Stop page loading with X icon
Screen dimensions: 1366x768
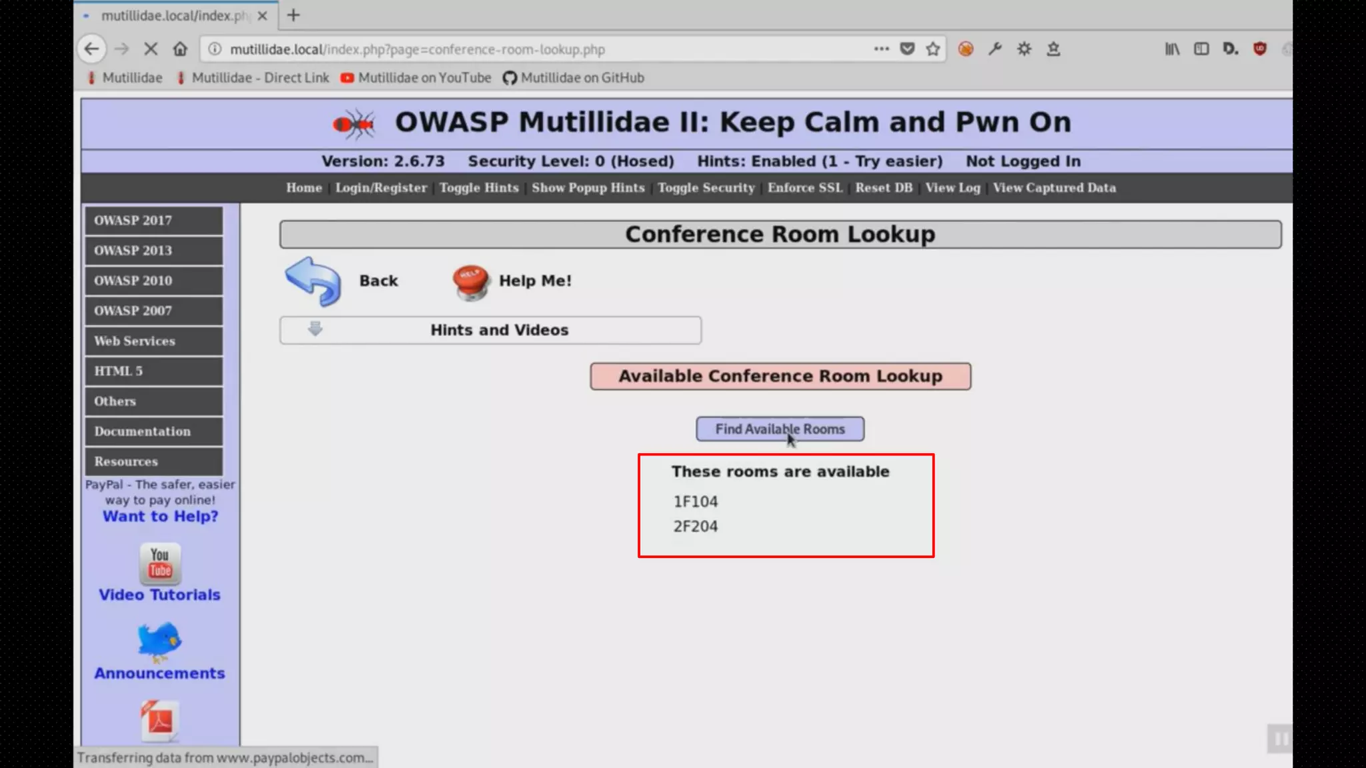tap(151, 49)
